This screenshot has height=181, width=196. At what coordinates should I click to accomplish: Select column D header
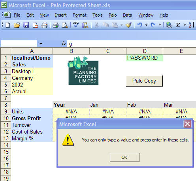[x=145, y=51]
